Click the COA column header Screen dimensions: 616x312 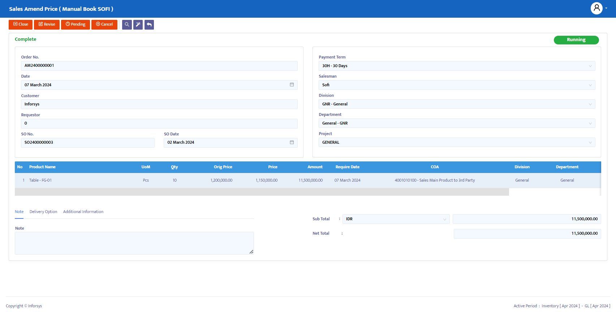[x=435, y=167]
